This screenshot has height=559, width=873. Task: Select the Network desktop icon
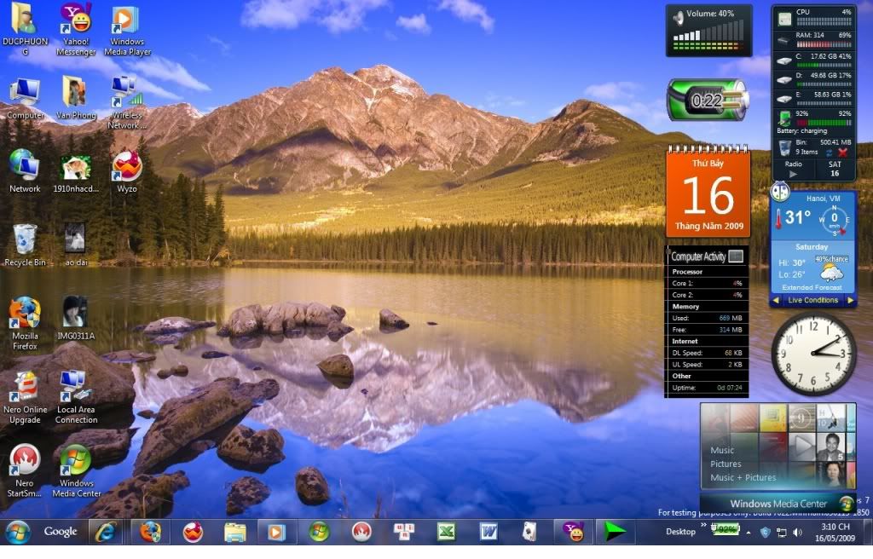point(25,171)
